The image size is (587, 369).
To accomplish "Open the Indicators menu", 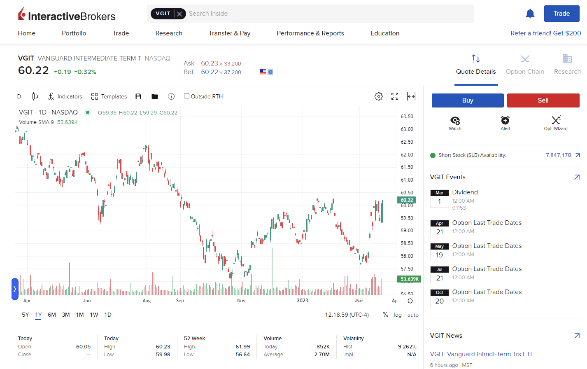I will (65, 96).
